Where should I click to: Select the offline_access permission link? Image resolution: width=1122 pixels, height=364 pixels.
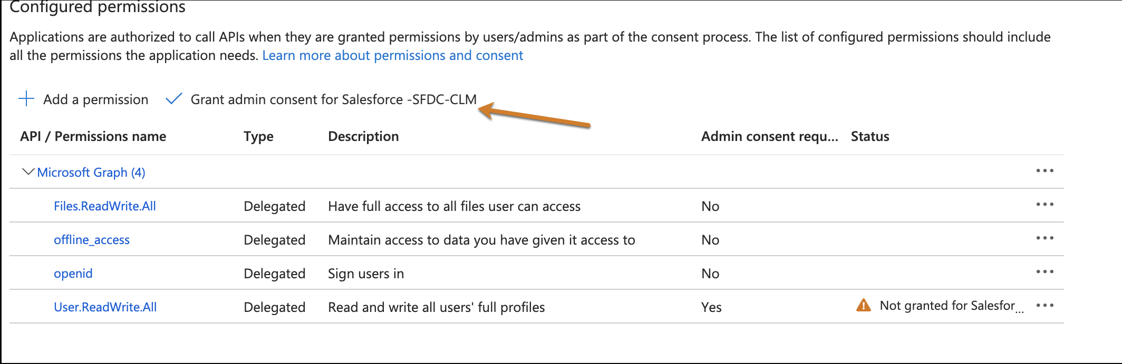(x=91, y=239)
